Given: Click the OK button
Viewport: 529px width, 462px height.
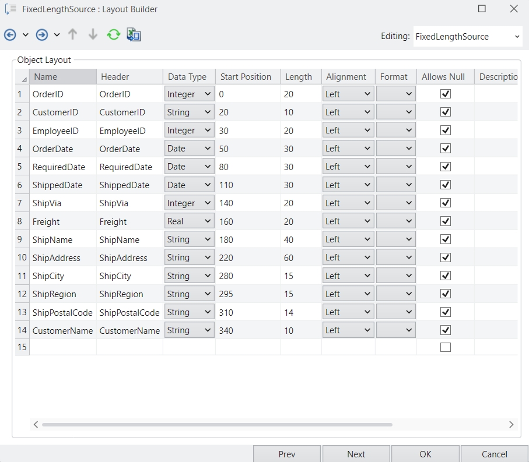Looking at the screenshot, I should pyautogui.click(x=425, y=454).
